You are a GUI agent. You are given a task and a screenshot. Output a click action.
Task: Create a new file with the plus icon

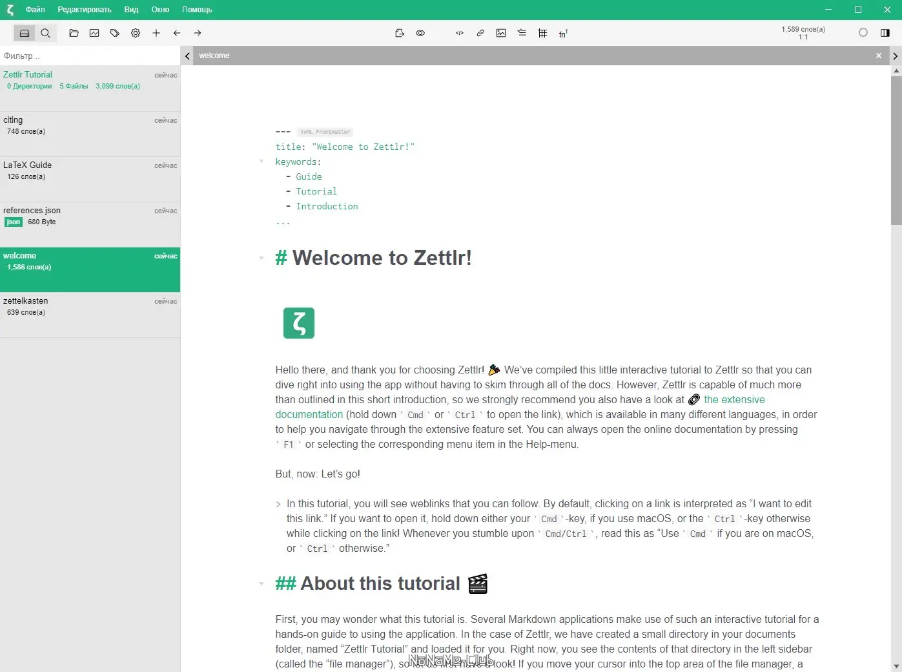tap(156, 33)
